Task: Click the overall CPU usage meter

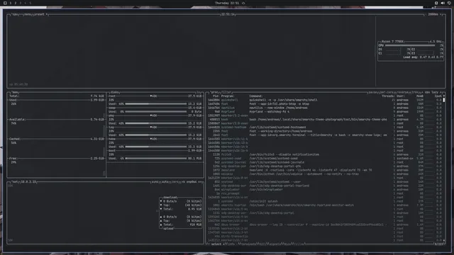Action: point(410,45)
